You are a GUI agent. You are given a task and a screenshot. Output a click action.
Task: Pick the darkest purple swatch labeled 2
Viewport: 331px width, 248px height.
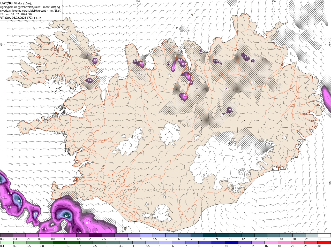tap(95, 235)
